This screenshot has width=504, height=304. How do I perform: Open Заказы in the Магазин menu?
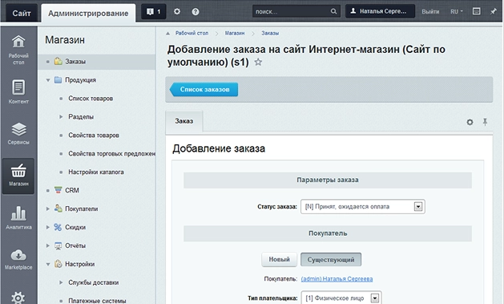75,62
